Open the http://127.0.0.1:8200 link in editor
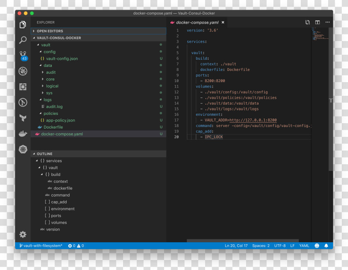 click(x=253, y=120)
